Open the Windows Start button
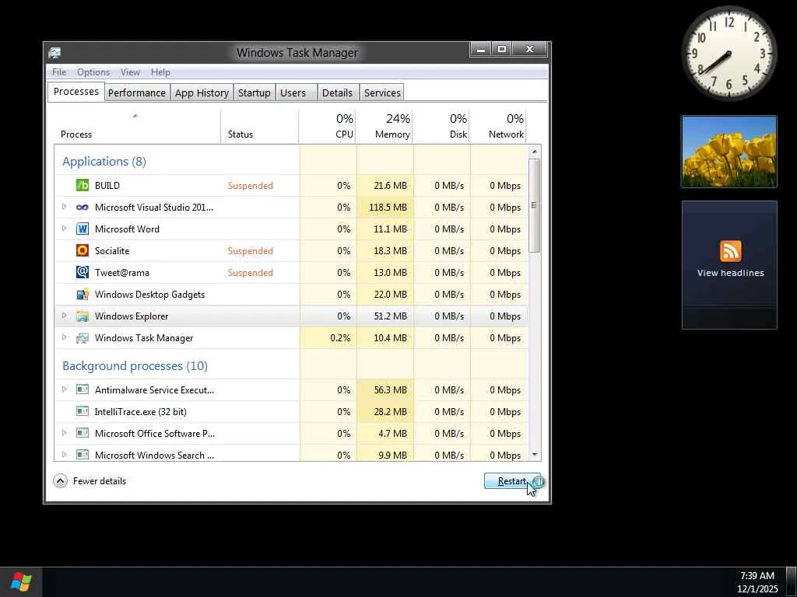This screenshot has height=597, width=797. coord(21,581)
